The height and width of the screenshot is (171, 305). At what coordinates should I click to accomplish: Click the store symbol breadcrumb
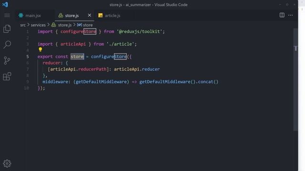click(x=88, y=25)
